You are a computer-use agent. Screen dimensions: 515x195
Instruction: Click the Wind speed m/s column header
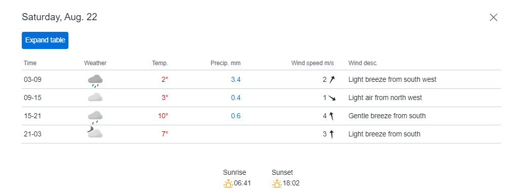tap(312, 63)
